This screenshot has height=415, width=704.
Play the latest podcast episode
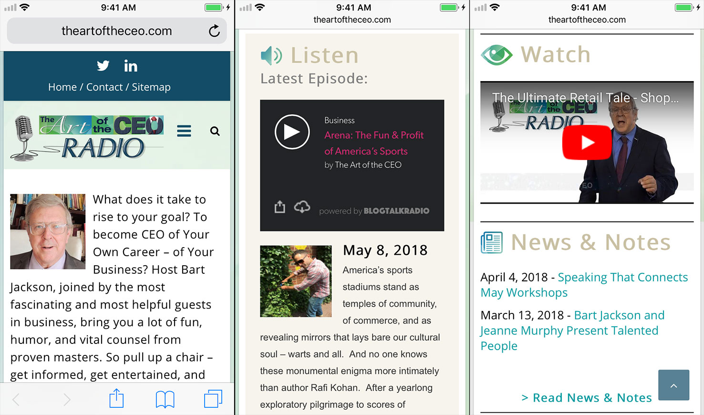pyautogui.click(x=292, y=132)
